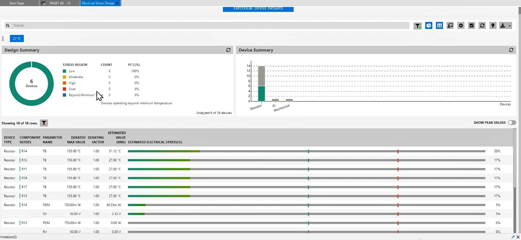Open the dropdown arrow beside the export icon

509,26
